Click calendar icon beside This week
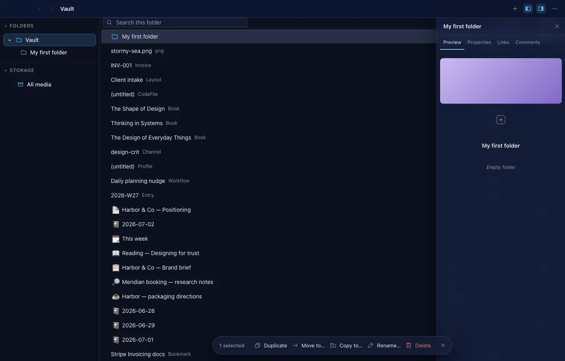565x361 pixels. point(116,239)
